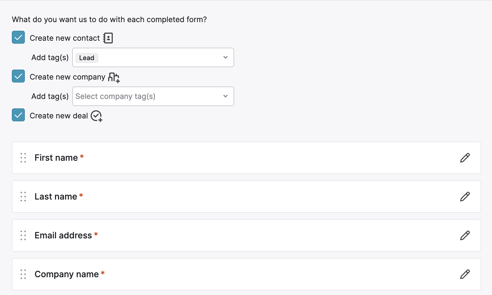Expand the company tags dropdown arrow
The image size is (492, 295).
[225, 96]
